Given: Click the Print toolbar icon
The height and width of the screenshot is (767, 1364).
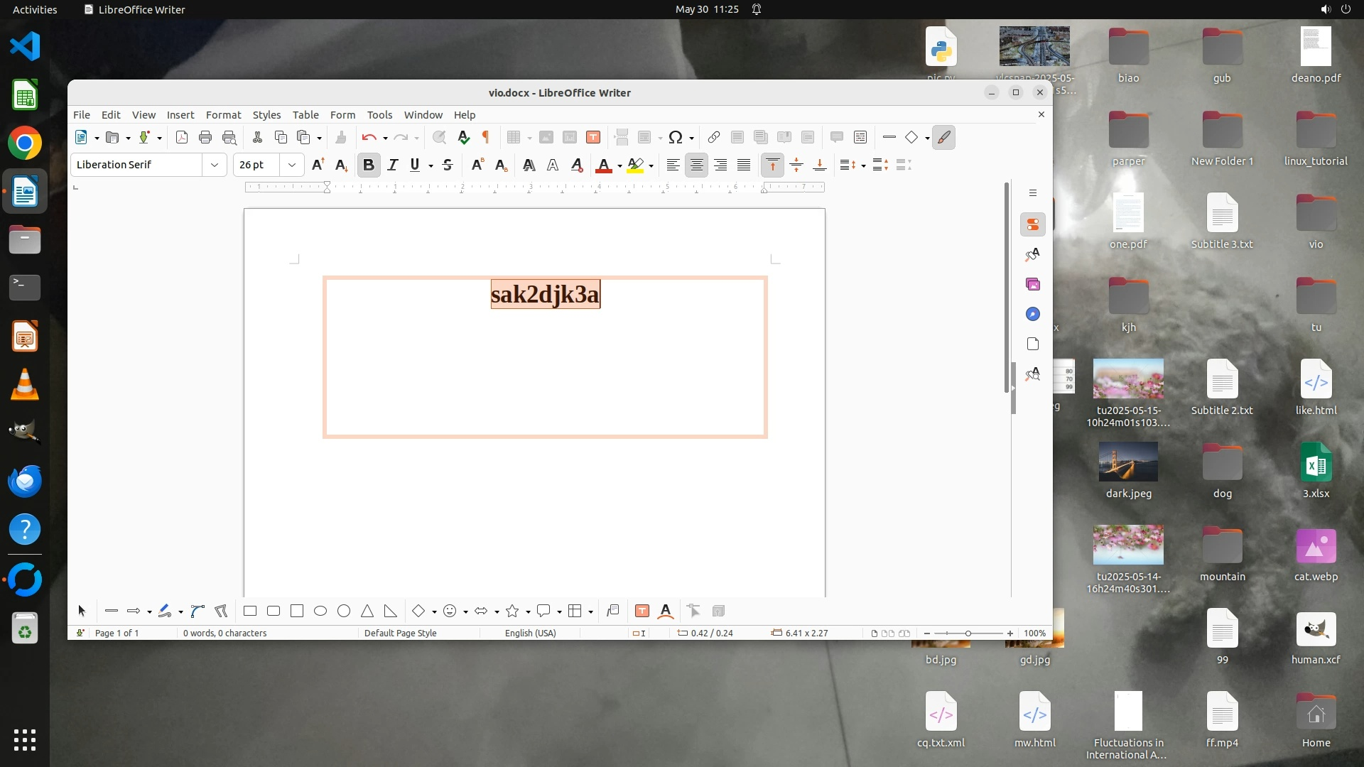Looking at the screenshot, I should click(x=205, y=137).
